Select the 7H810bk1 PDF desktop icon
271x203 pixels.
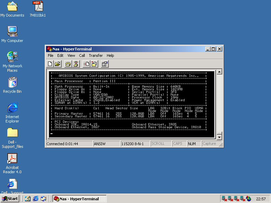38,9
